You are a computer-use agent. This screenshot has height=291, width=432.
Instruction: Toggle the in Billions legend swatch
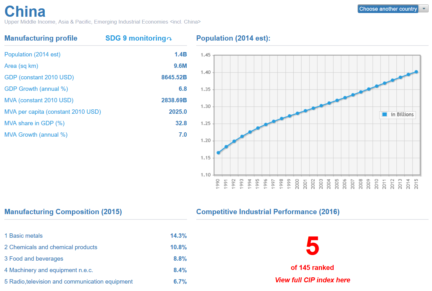[x=385, y=114]
